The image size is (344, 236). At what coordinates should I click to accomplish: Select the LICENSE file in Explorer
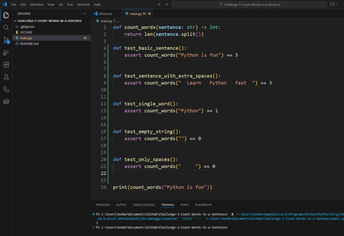click(x=26, y=32)
